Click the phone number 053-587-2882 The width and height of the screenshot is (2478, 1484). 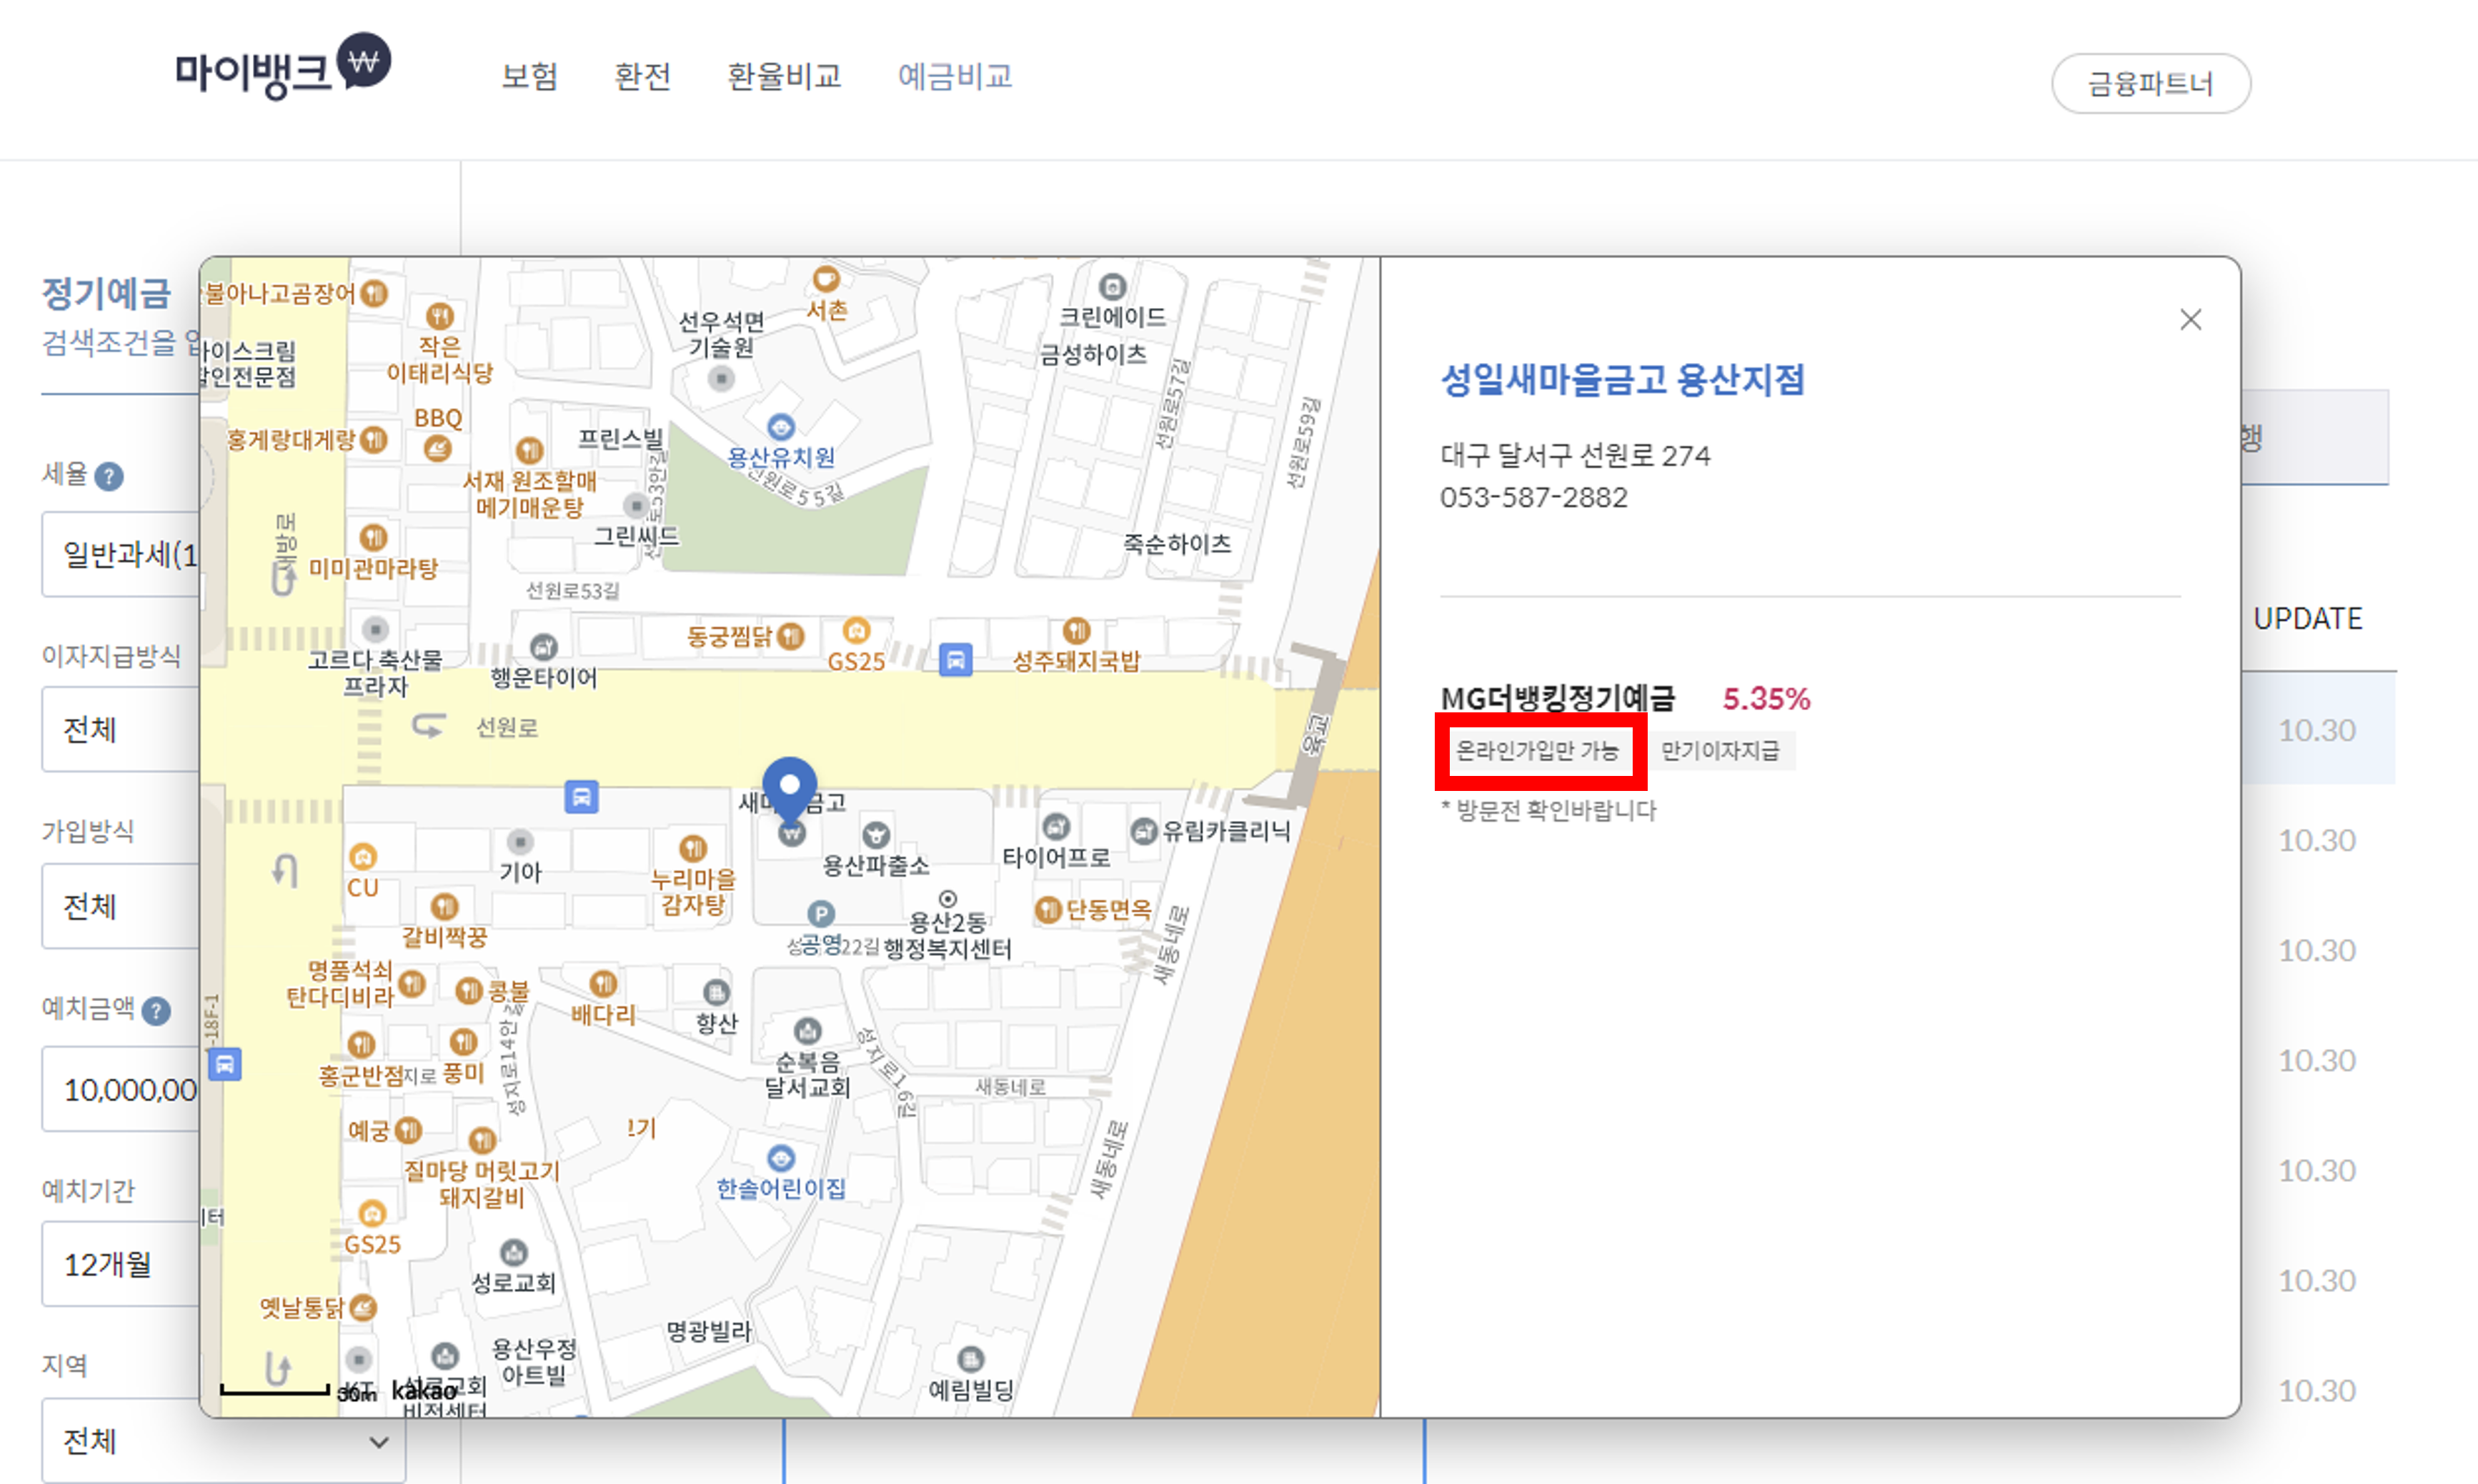(1533, 497)
